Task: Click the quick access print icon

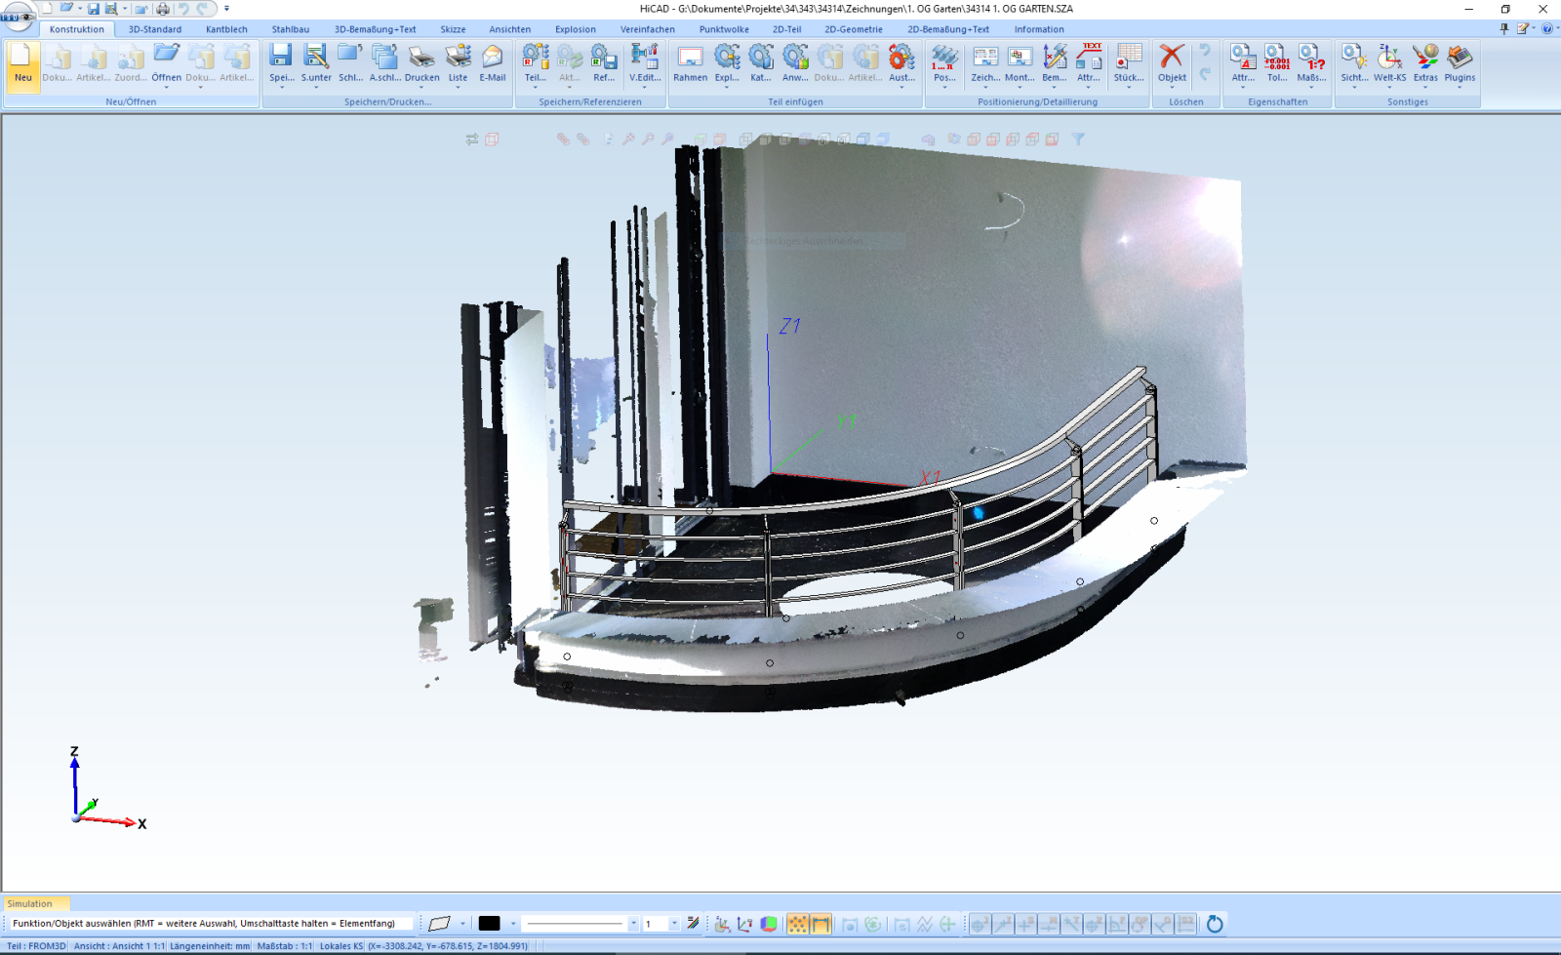Action: [x=162, y=9]
